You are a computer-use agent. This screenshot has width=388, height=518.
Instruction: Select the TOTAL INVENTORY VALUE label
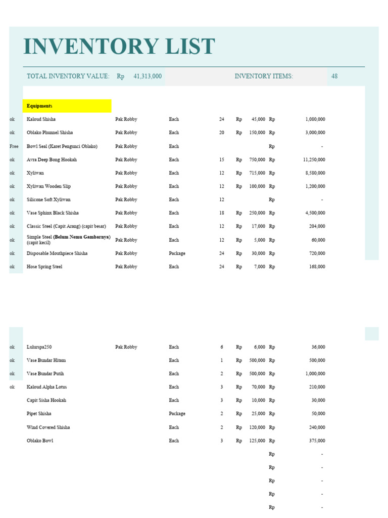68,76
